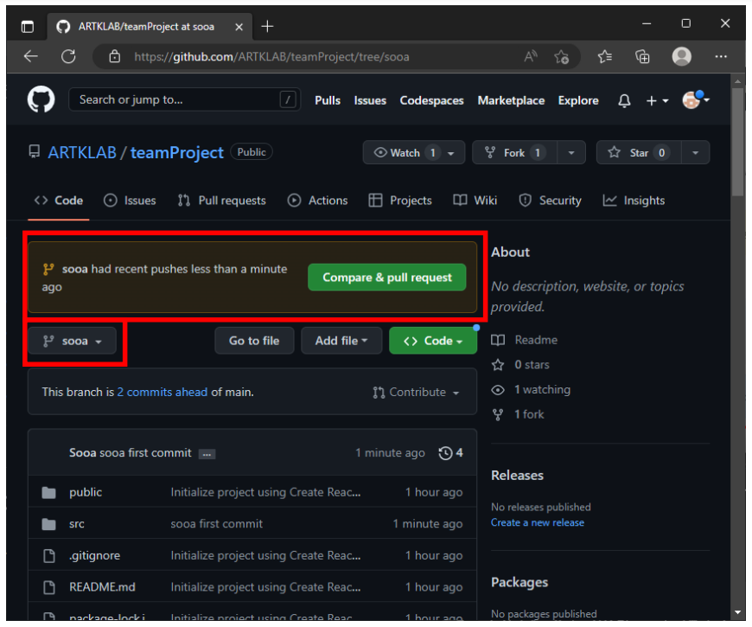752x627 pixels.
Task: Close the ARTKLAB/teamProject tab
Action: coord(239,27)
